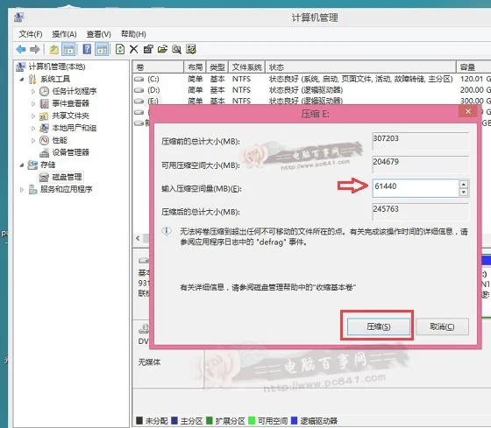Sort by the 布局 column header

[195, 67]
